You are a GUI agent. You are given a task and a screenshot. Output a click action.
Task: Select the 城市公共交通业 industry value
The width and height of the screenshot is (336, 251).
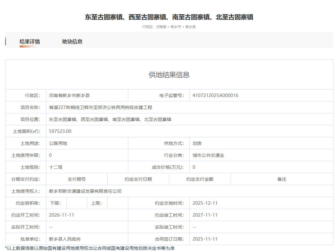tap(208, 155)
